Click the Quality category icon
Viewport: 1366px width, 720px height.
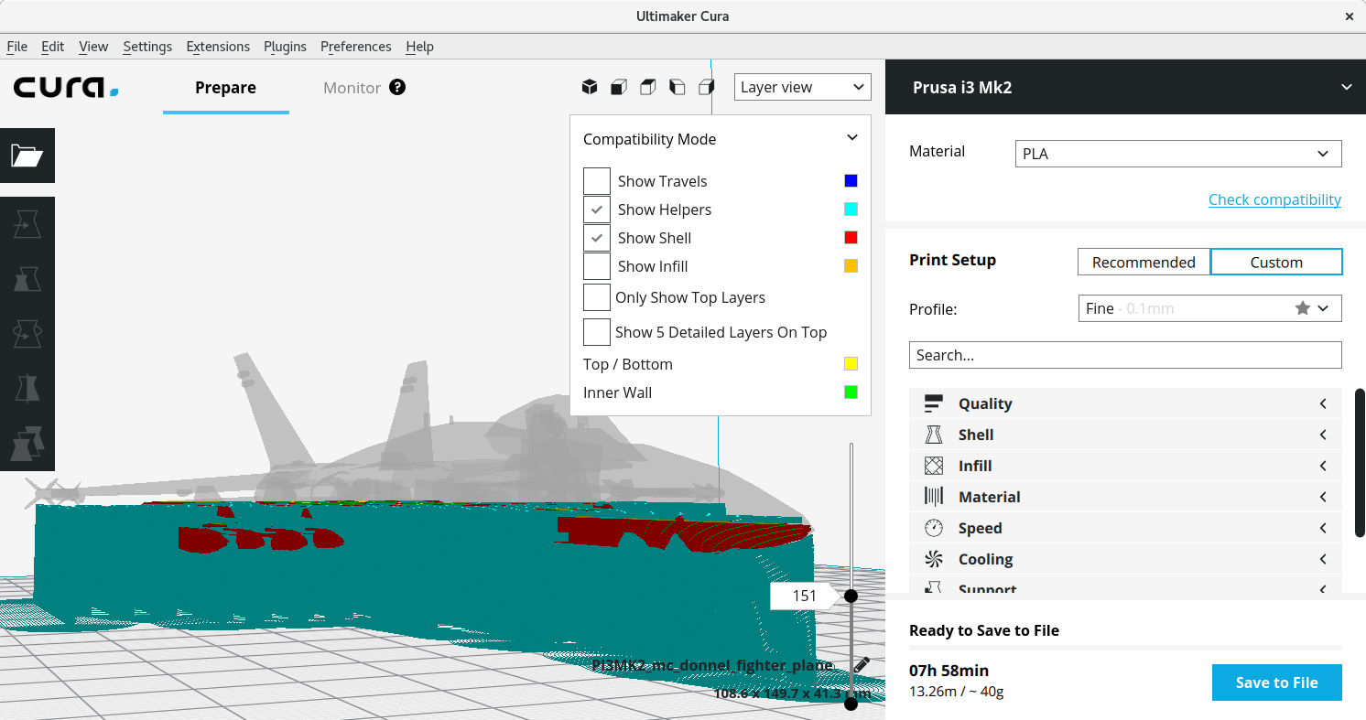pos(934,403)
